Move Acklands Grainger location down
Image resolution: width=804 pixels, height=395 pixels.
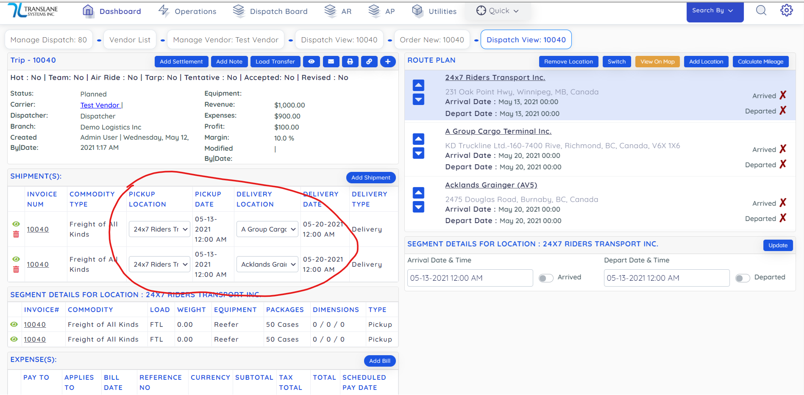click(x=418, y=207)
